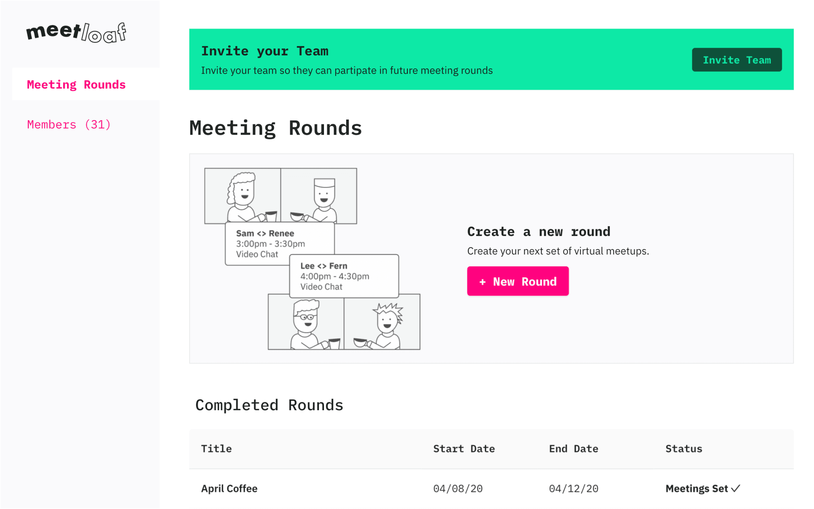
Task: Click the Status column header
Action: click(684, 449)
